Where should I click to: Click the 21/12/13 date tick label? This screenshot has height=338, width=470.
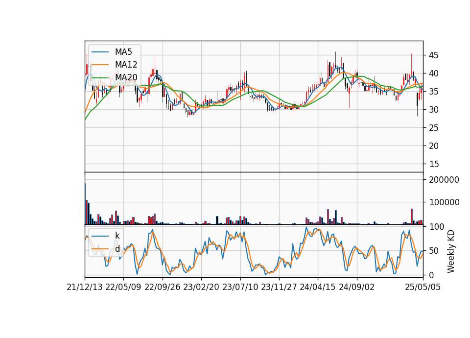85,287
